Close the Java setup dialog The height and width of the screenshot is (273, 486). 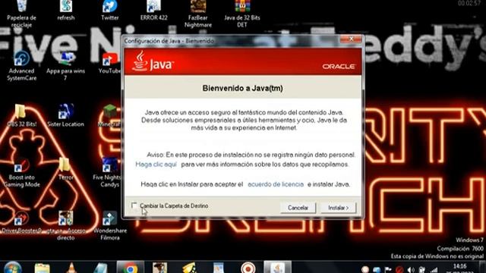(351, 39)
